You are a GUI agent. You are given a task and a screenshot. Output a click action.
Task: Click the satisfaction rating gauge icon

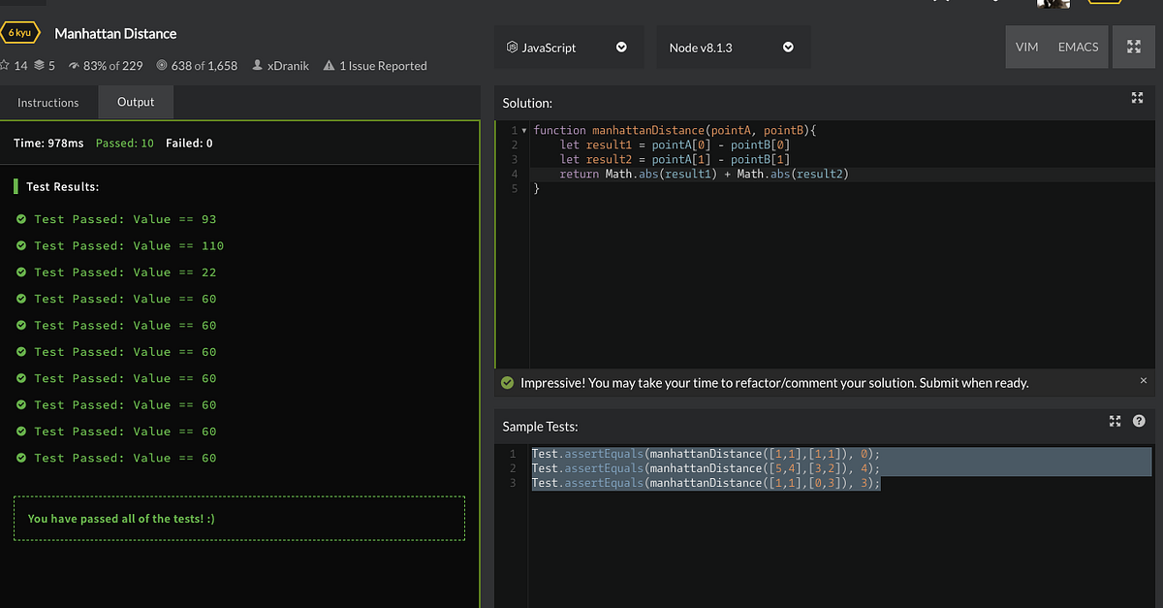click(x=74, y=66)
